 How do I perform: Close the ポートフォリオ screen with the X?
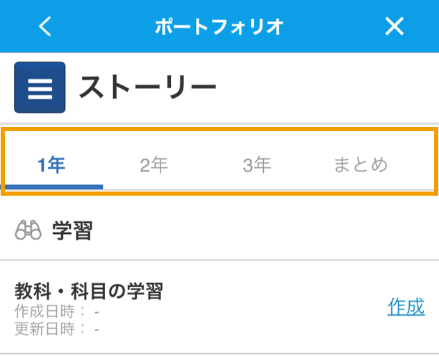click(395, 26)
